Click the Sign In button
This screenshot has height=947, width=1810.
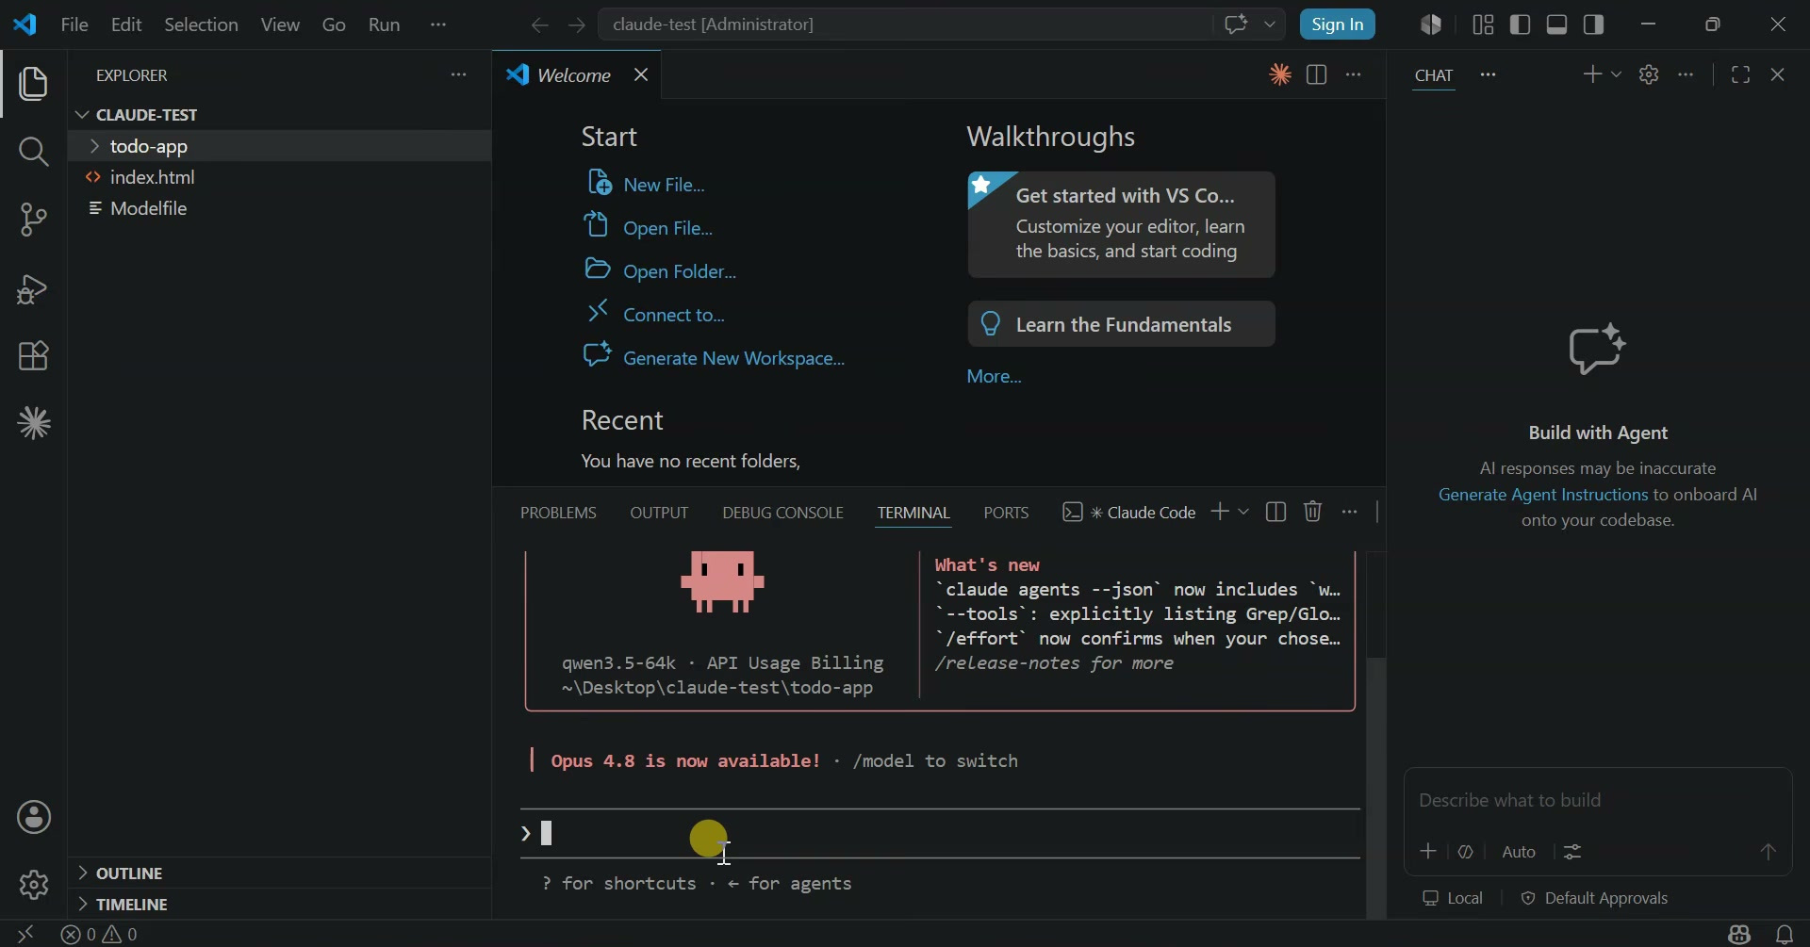1338,24
